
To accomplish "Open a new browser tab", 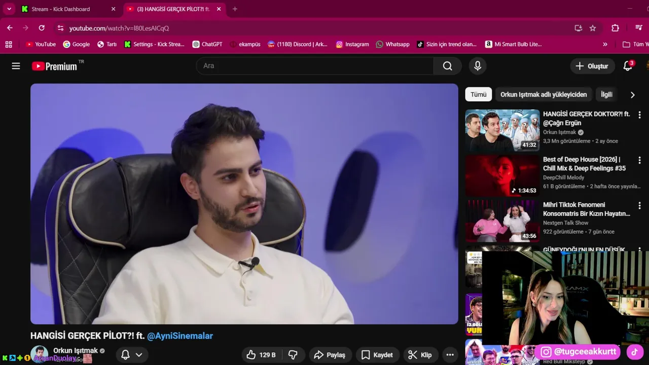I will click(x=235, y=9).
